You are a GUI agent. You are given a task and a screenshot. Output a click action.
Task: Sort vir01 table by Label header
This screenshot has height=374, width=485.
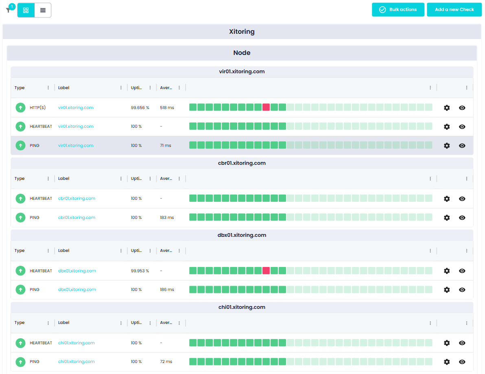(x=64, y=88)
